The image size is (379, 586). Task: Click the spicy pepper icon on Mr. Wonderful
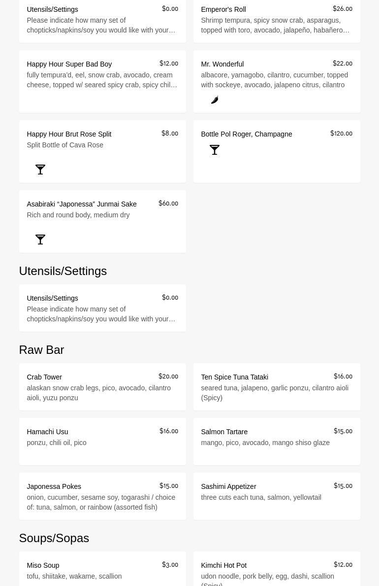[x=215, y=100]
